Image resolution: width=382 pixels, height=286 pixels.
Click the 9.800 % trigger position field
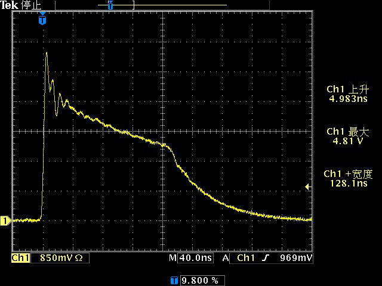pyautogui.click(x=199, y=279)
